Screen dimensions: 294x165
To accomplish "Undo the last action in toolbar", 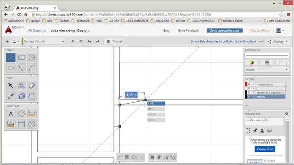I will [89, 42].
